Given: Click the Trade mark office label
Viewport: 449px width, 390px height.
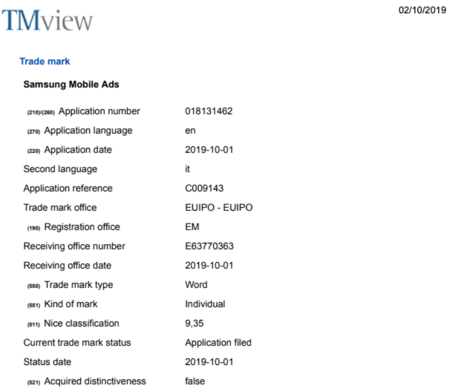Looking at the screenshot, I should pos(60,207).
